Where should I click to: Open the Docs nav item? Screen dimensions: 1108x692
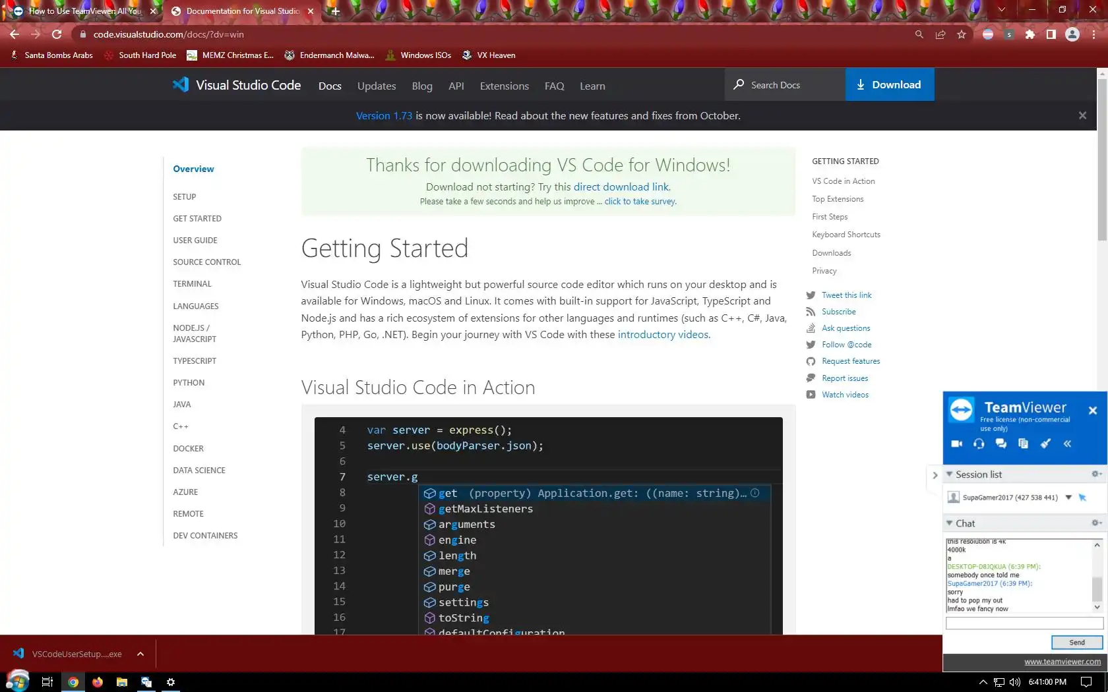[330, 86]
